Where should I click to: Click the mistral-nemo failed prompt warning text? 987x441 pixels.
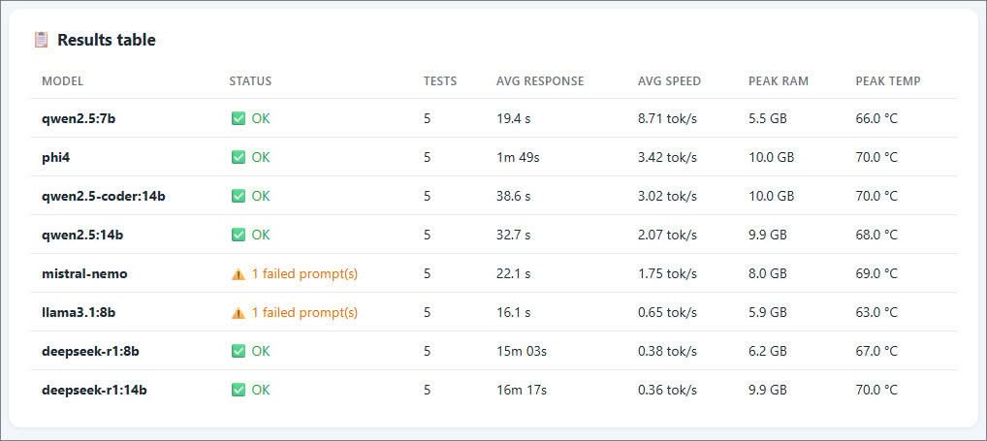coord(304,273)
